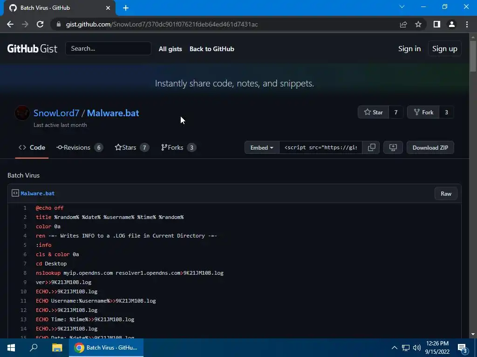Viewport: 477px width, 357px height.
Task: Open a new tab with the plus button
Action: click(126, 8)
